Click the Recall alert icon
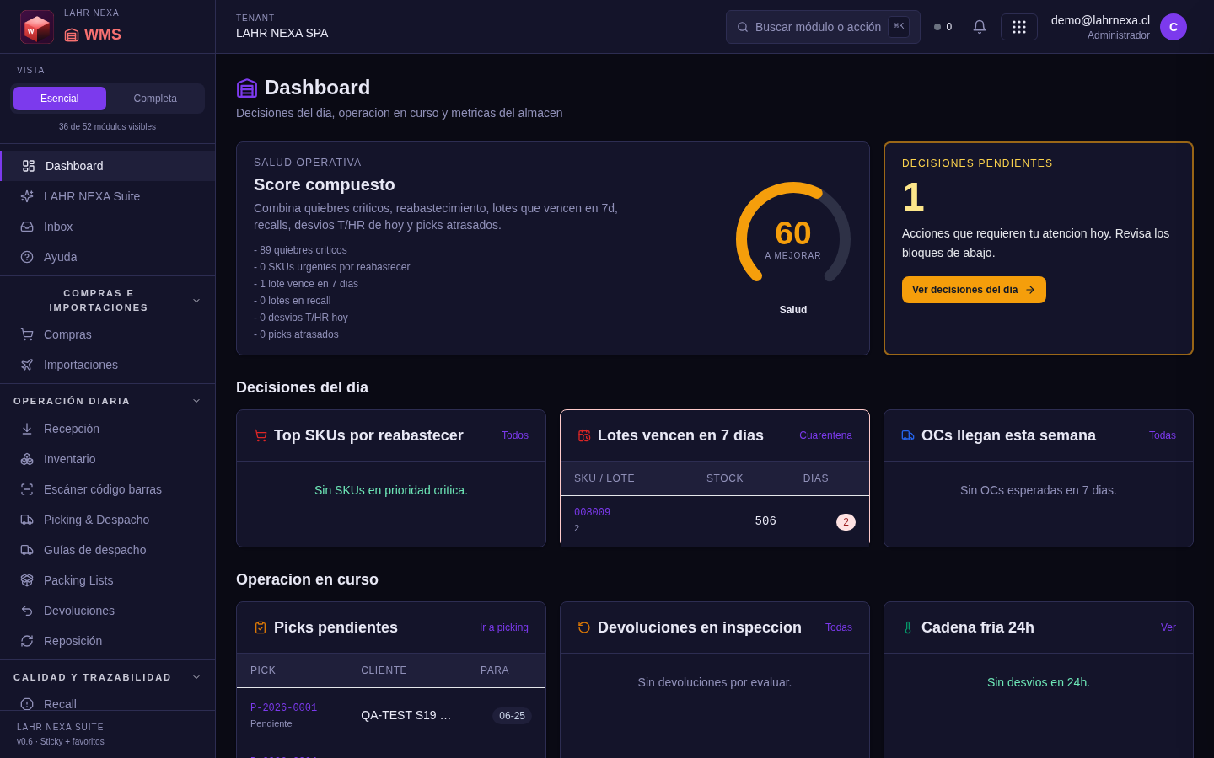 [x=27, y=704]
